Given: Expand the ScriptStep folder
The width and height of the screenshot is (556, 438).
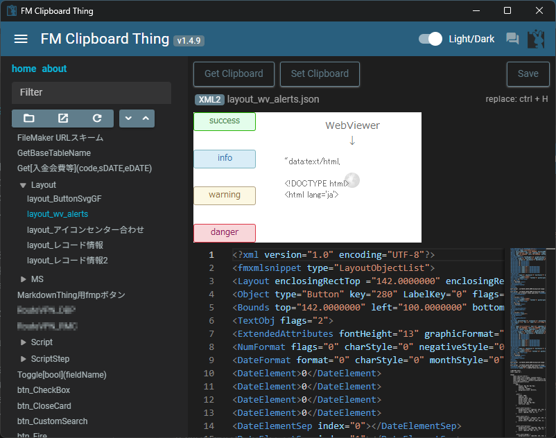Looking at the screenshot, I should click(x=23, y=359).
